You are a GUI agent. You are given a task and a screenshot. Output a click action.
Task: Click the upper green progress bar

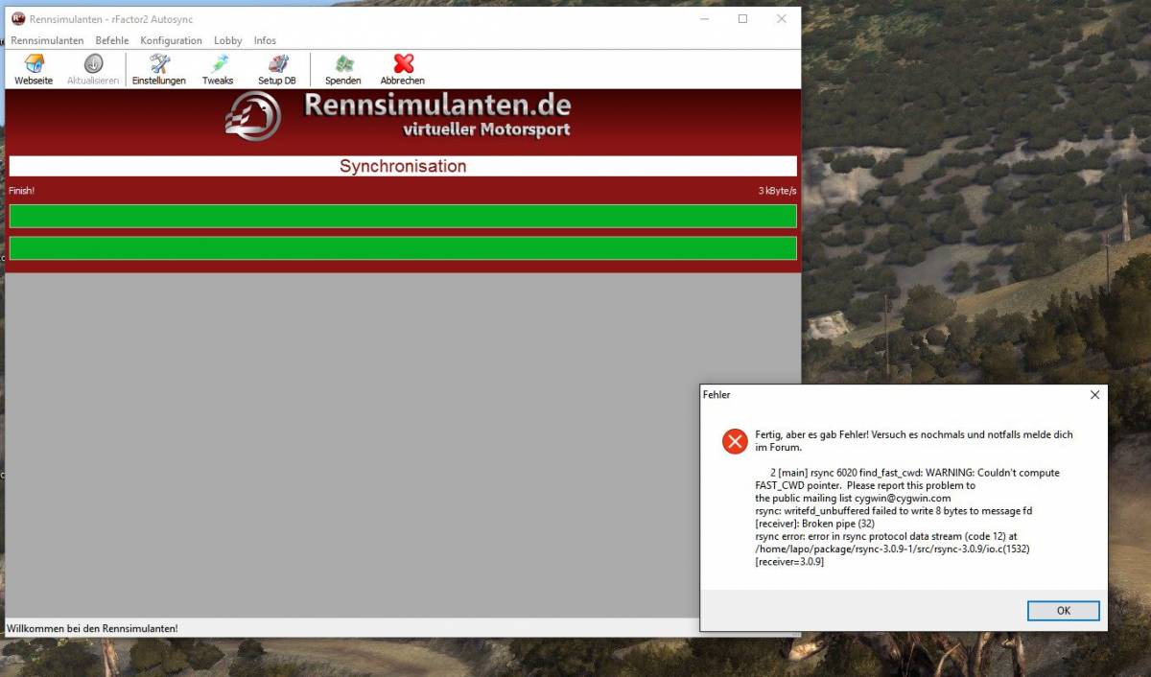pyautogui.click(x=403, y=216)
